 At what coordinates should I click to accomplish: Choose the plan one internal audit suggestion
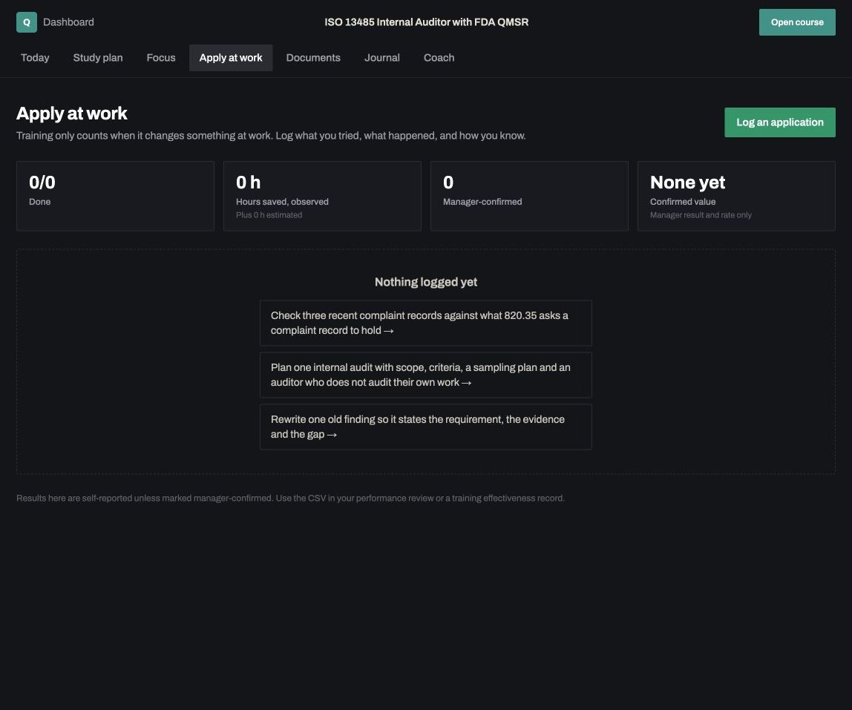[x=425, y=375]
